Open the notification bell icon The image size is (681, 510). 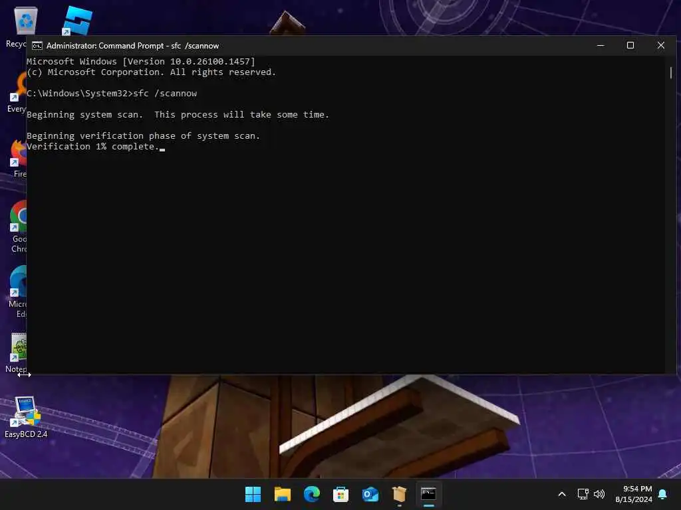(x=662, y=494)
